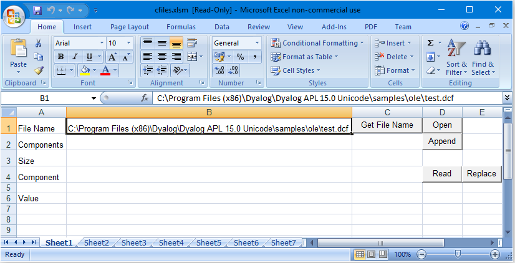Click the zoom slider handle
515x263 pixels.
[x=458, y=254]
